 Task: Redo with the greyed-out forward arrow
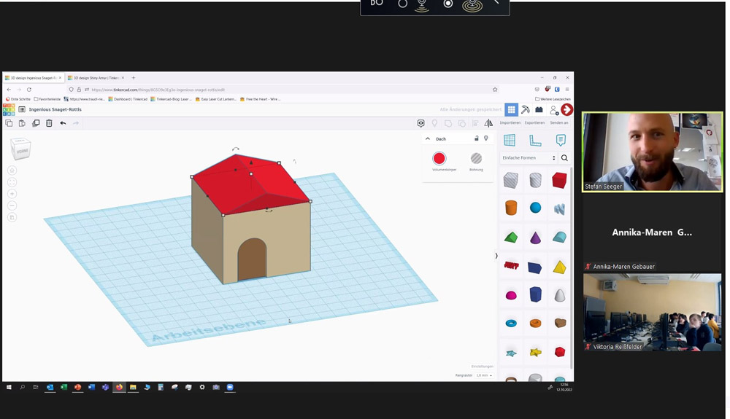[x=76, y=123]
